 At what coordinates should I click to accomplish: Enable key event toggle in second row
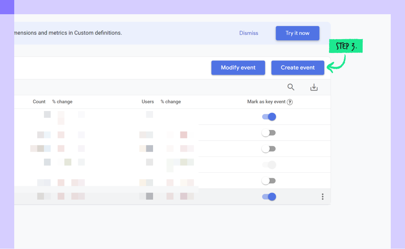pos(269,133)
